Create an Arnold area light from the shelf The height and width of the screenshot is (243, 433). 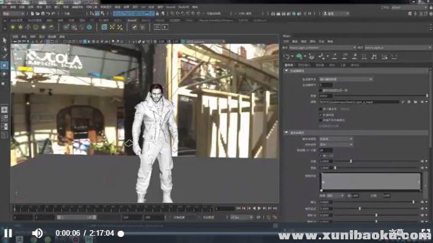tap(13, 27)
